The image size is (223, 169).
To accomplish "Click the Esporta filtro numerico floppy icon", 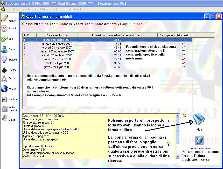I will [x=199, y=140].
